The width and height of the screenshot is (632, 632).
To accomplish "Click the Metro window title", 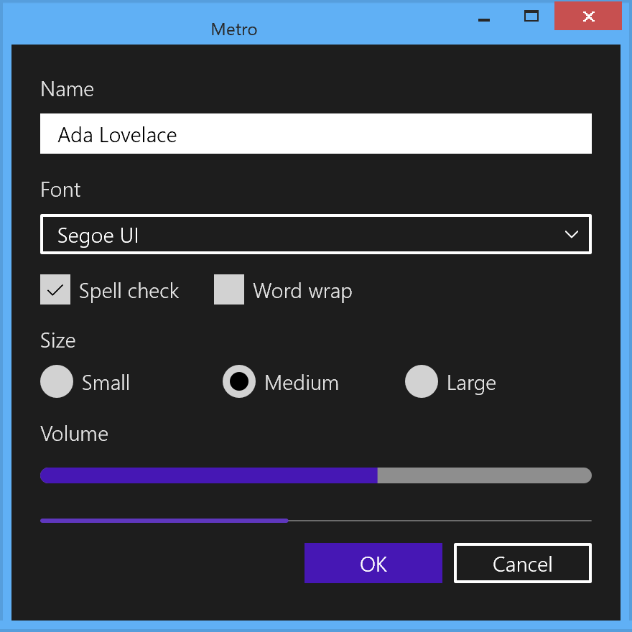I will (234, 29).
